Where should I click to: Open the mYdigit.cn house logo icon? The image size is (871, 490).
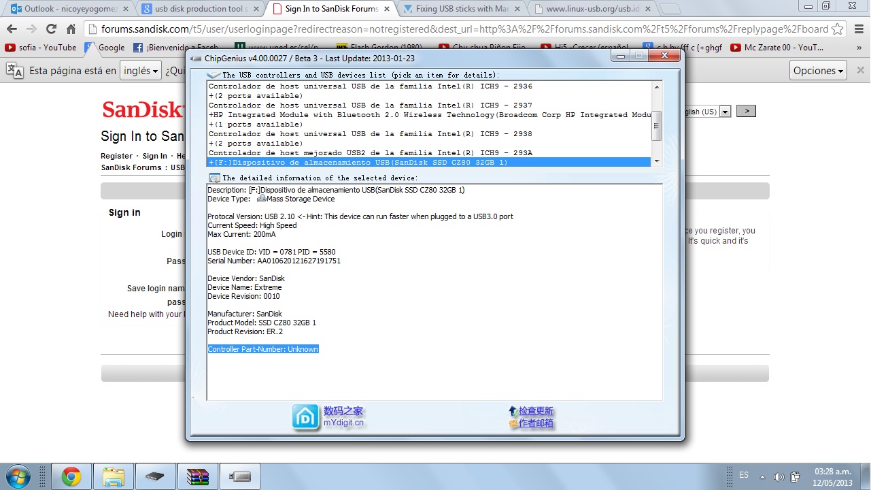point(305,417)
